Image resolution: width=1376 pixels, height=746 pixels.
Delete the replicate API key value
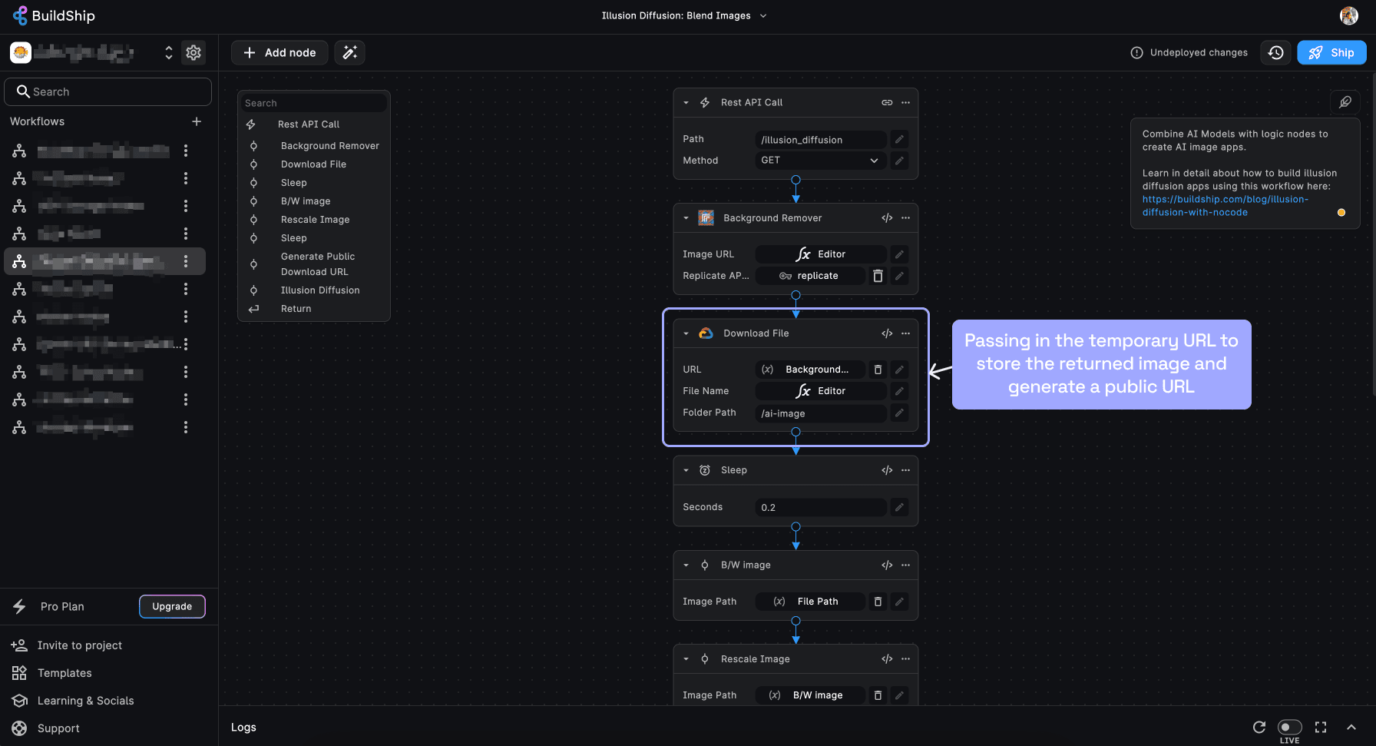tap(878, 276)
